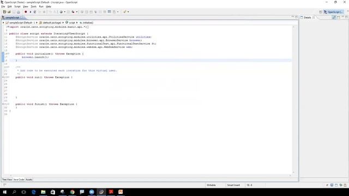Click Writable in the status bar
This screenshot has height=196, width=349.
pos(211,185)
